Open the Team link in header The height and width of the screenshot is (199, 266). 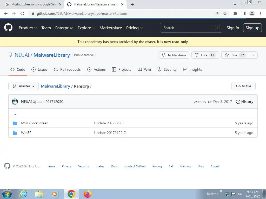46,28
